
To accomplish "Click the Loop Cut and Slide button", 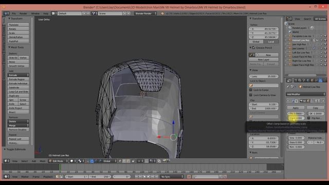I will [19, 91].
